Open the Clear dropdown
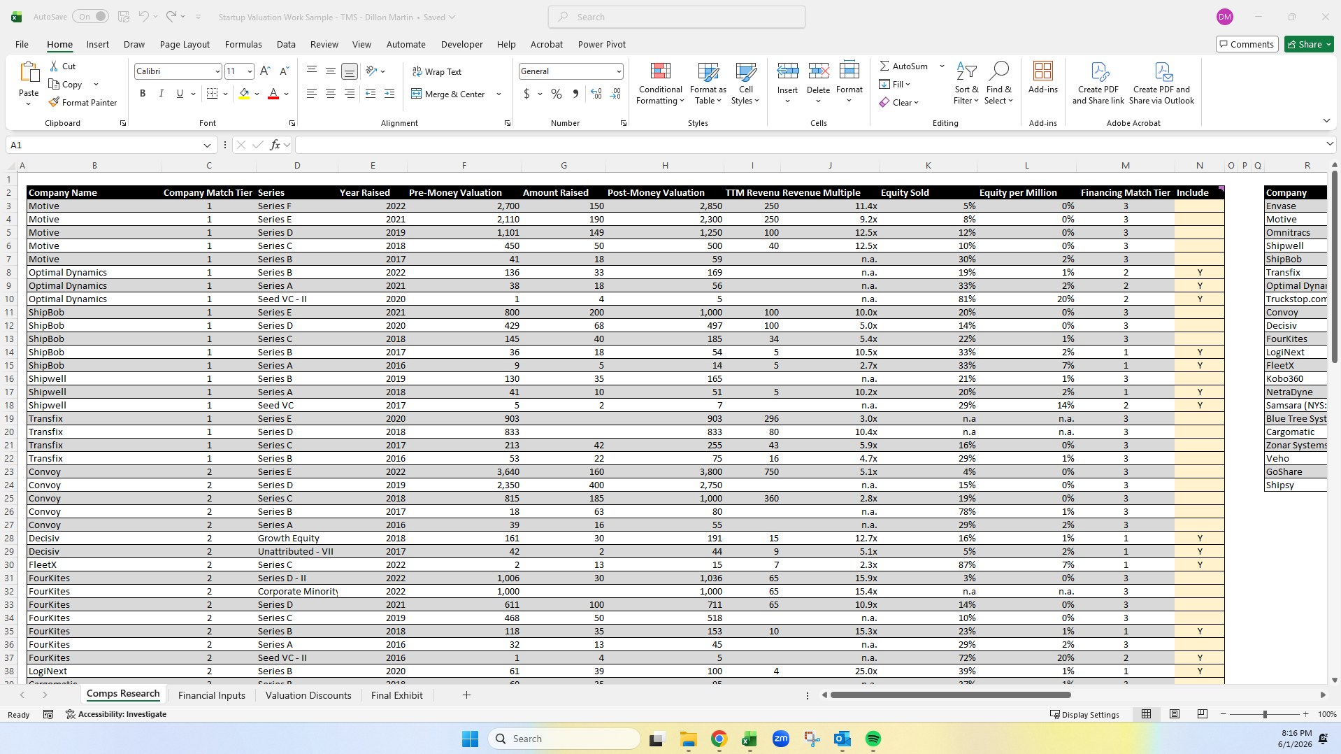 click(x=899, y=102)
